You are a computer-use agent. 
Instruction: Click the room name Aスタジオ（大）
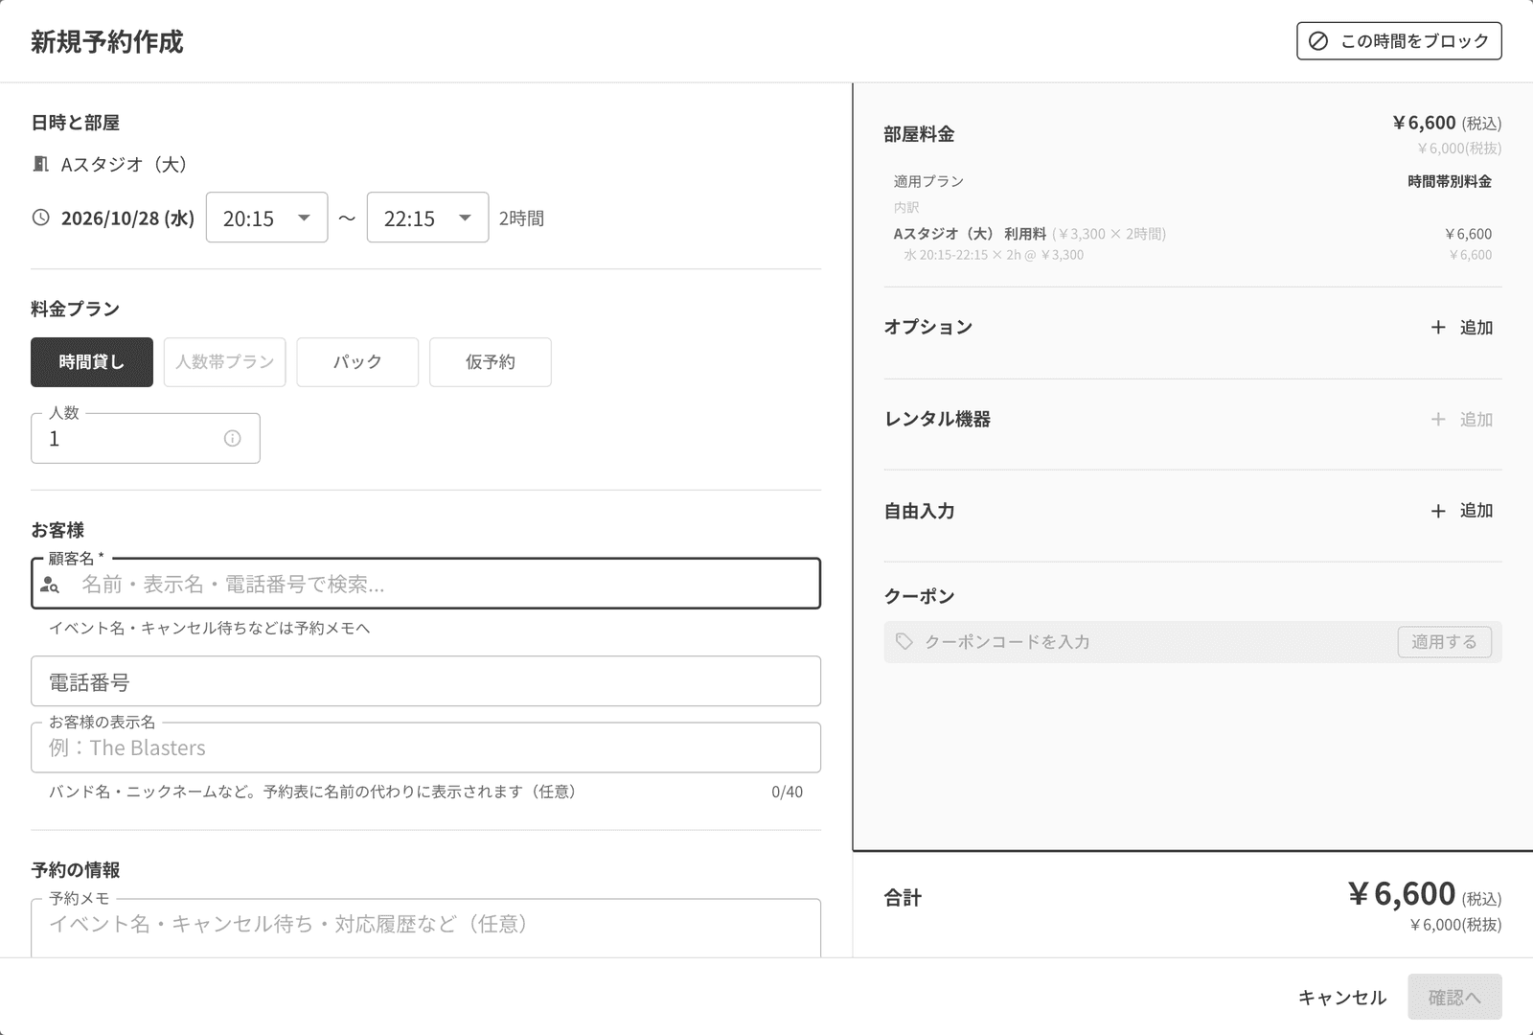[126, 165]
